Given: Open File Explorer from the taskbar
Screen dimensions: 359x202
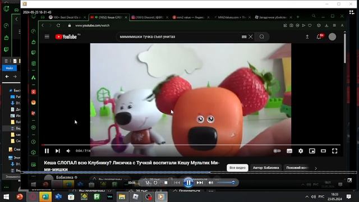Looking at the screenshot, I should coord(122,197).
